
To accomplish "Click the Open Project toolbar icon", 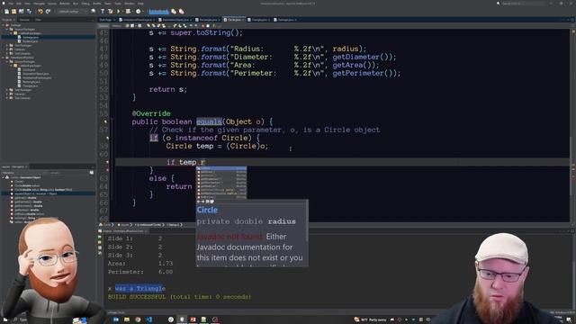I will (22, 12).
